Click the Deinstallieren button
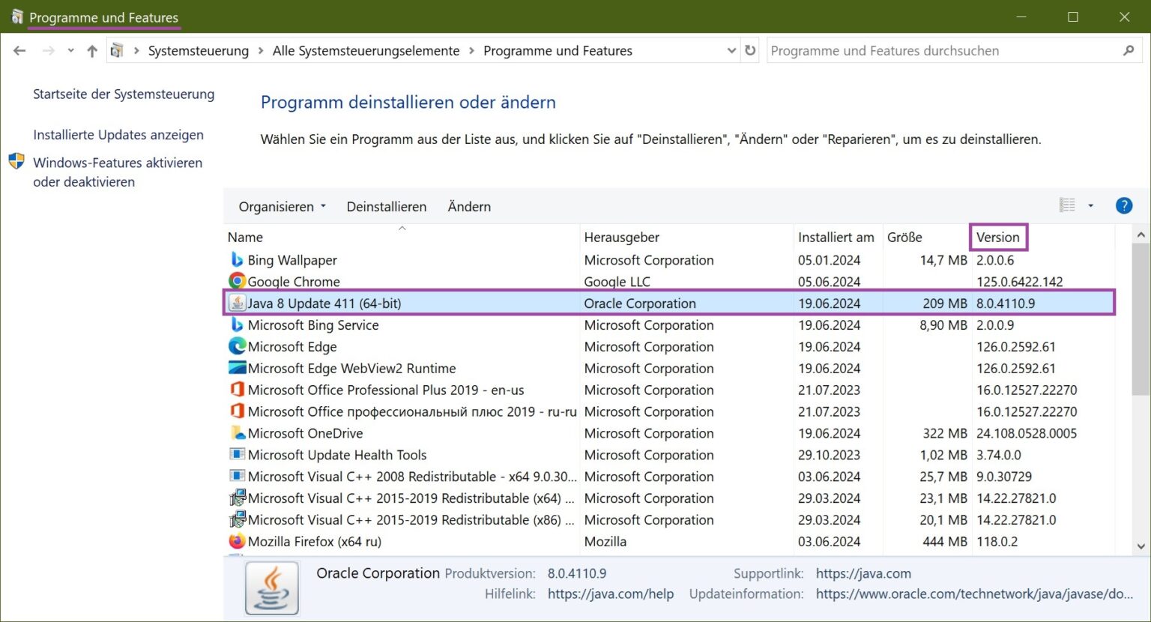 (386, 206)
